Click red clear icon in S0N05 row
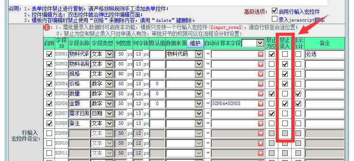 (261, 94)
